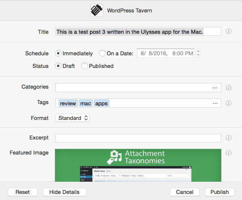Open the info icon next to Featured Image
The height and width of the screenshot is (200, 242).
[228, 153]
